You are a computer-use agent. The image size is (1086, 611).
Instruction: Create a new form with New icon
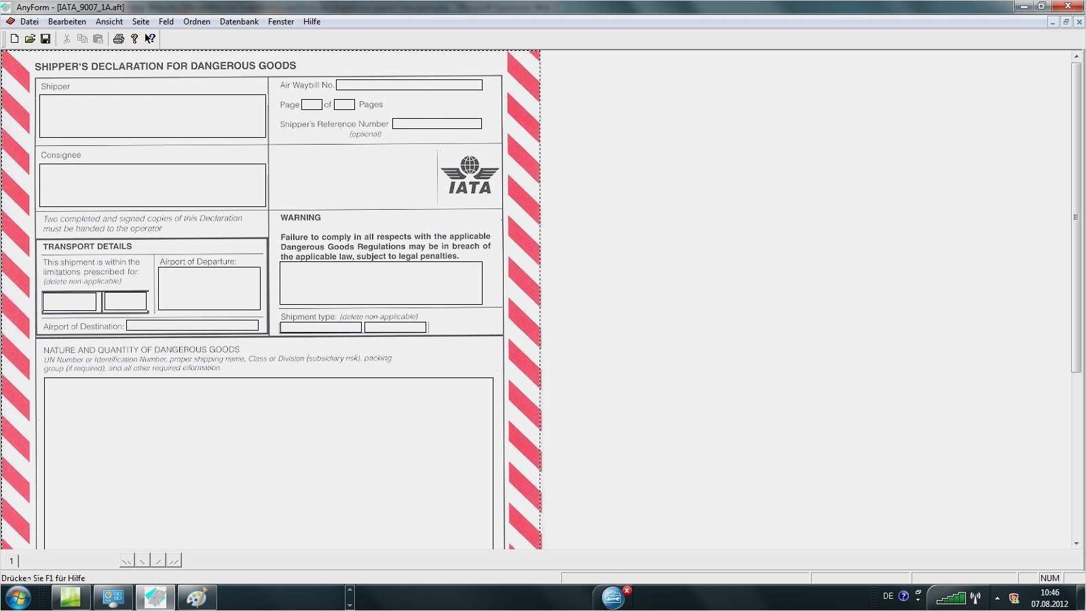(x=14, y=39)
